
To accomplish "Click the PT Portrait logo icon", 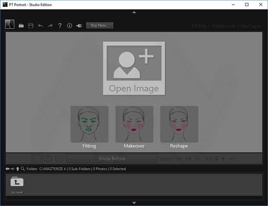I will (10, 25).
